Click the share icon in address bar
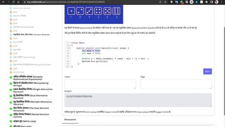This screenshot has width=225, height=127. pyautogui.click(x=160, y=2)
